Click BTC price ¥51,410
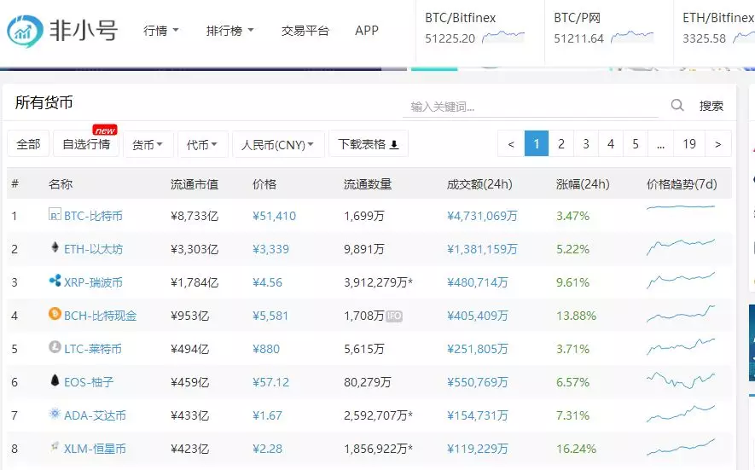 tap(275, 216)
